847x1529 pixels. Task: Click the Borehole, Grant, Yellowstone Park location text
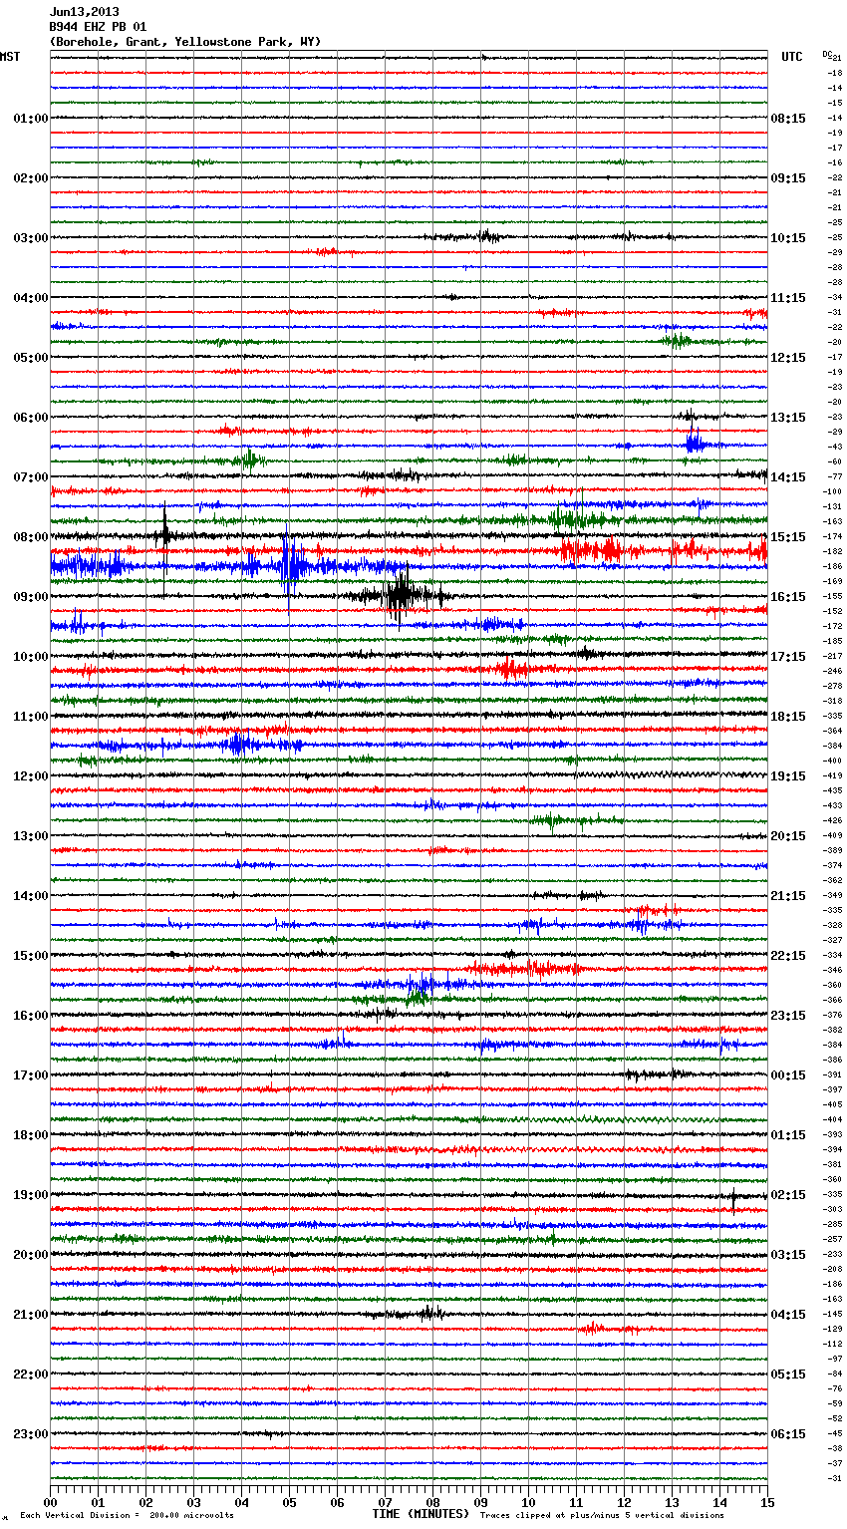[x=185, y=42]
